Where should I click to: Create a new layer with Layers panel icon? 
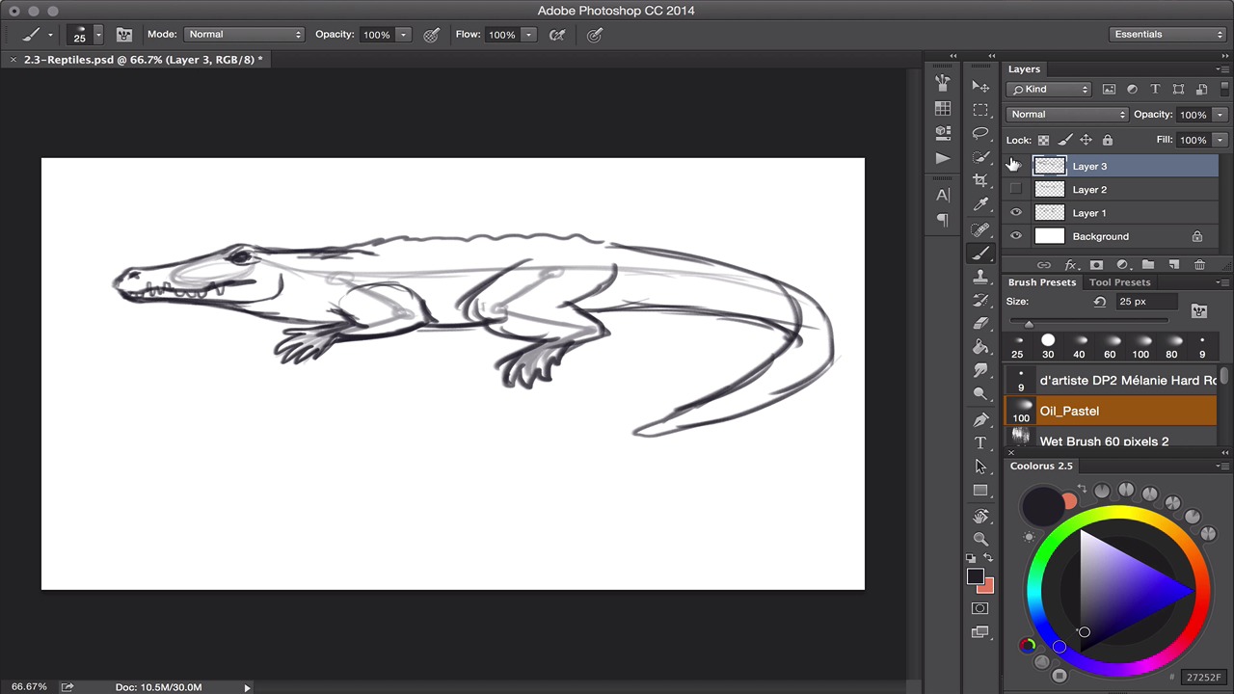[1173, 265]
